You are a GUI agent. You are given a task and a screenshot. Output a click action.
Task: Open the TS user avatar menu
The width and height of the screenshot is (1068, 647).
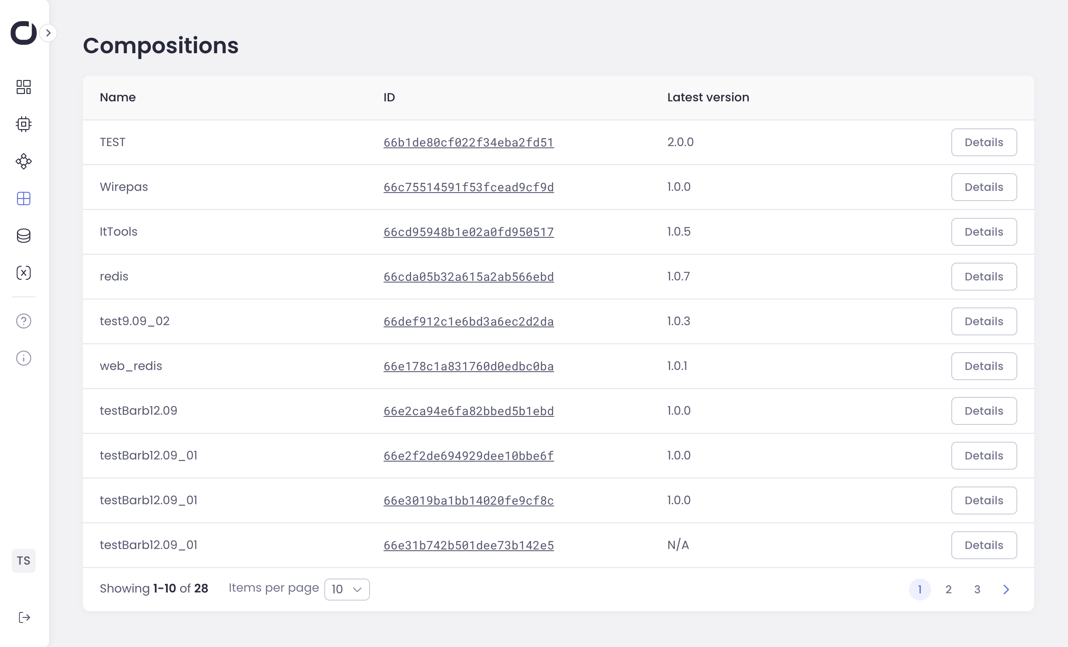point(23,561)
